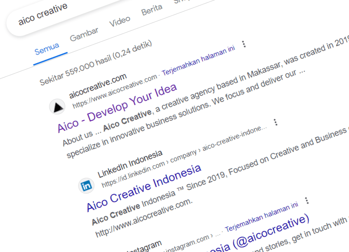The height and width of the screenshot is (252, 349).
Task: Open the 'Aico - Develop Your Idea' result
Action: point(117,108)
